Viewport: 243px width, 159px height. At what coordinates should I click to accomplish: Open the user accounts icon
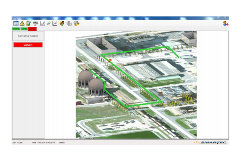pos(62,23)
